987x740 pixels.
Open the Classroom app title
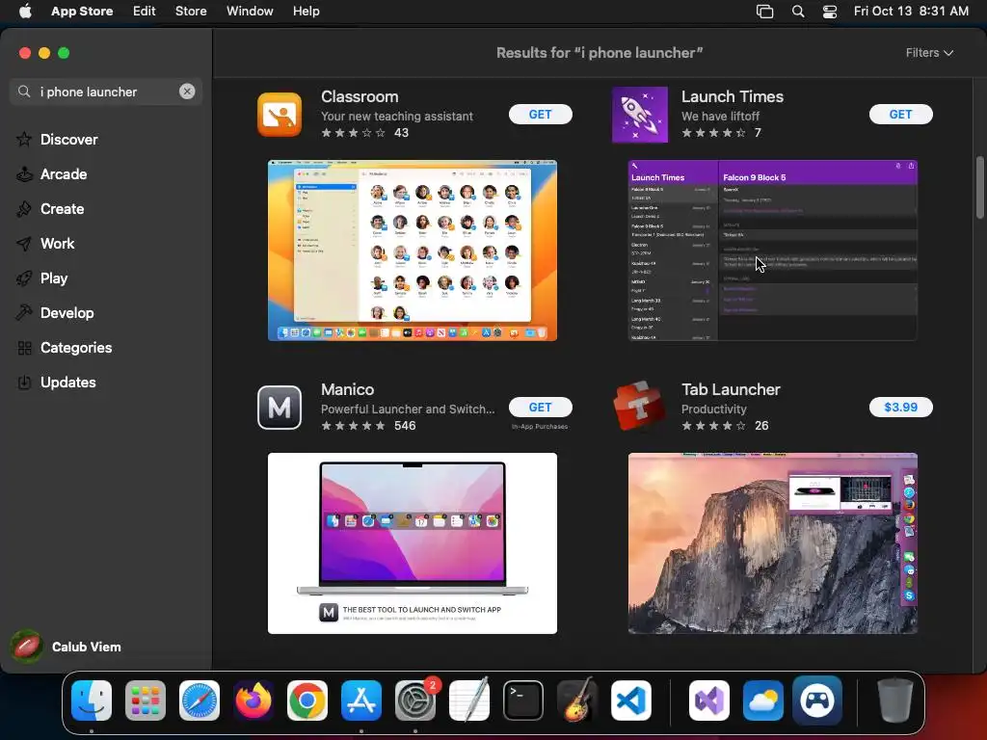point(360,97)
